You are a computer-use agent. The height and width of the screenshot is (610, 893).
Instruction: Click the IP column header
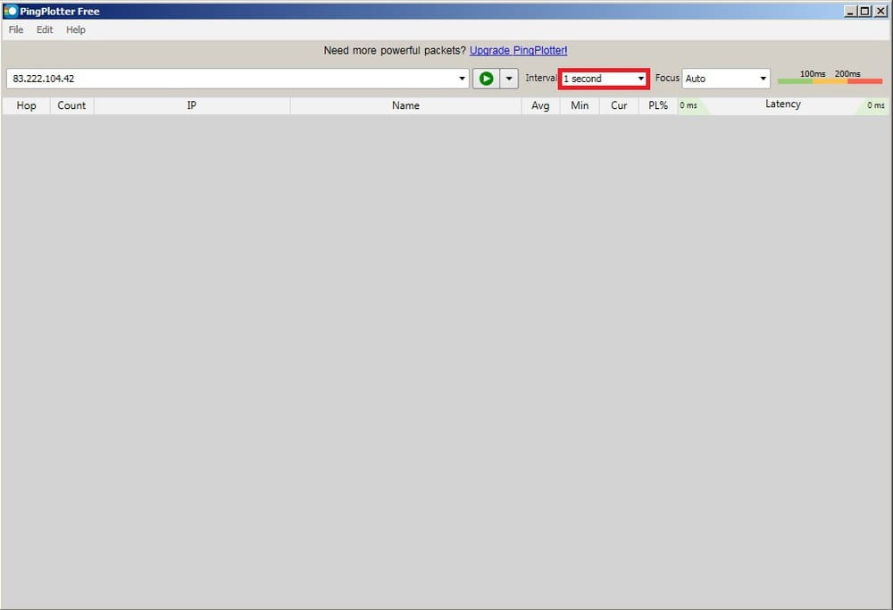click(x=191, y=105)
